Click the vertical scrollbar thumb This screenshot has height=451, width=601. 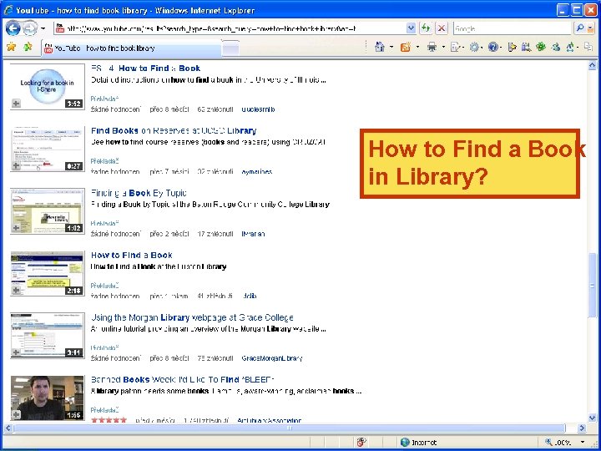pos(592,286)
